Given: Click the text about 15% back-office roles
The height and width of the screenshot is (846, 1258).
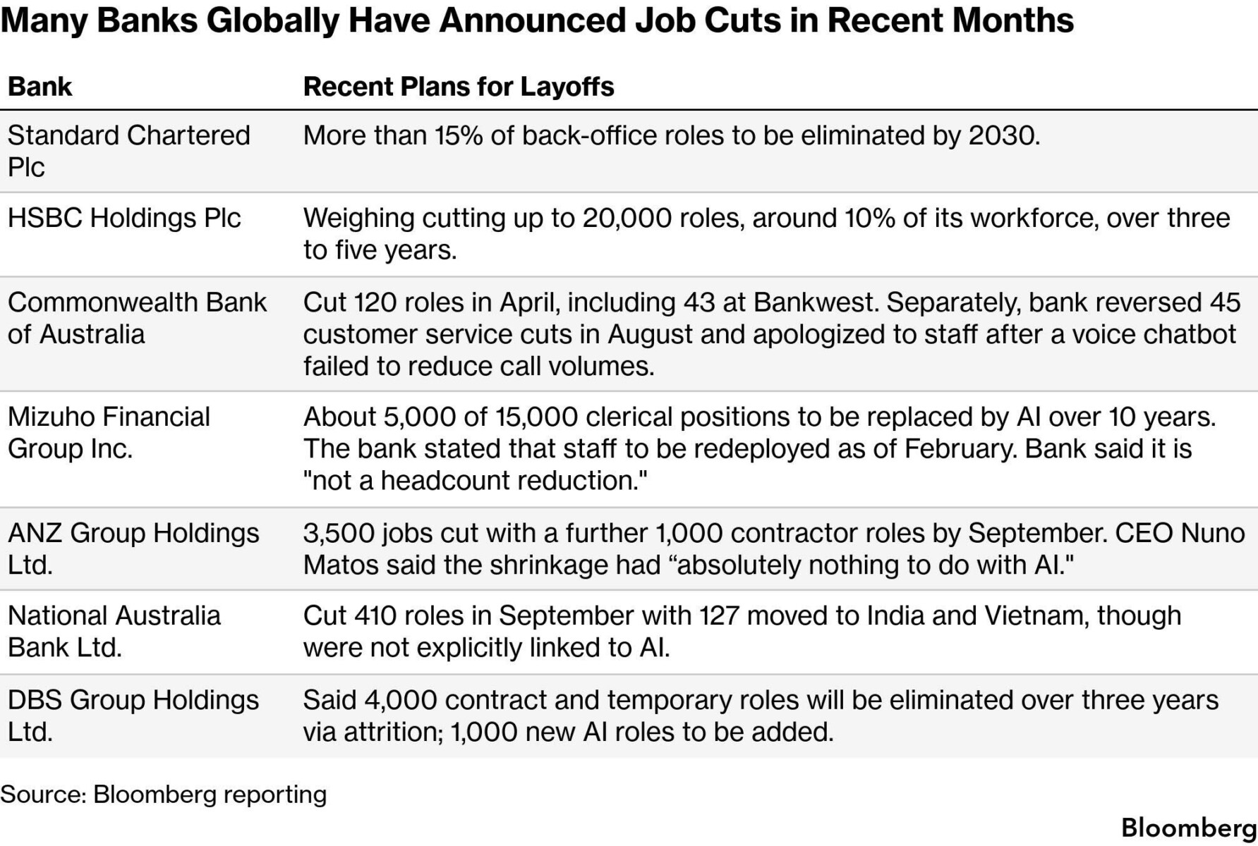Looking at the screenshot, I should click(672, 135).
